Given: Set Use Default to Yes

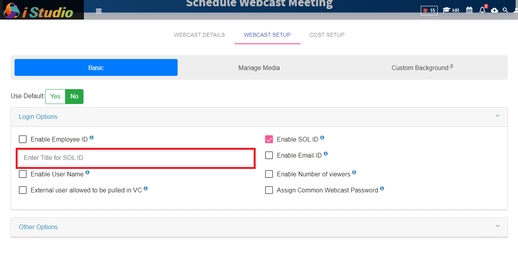Looking at the screenshot, I should [x=55, y=97].
